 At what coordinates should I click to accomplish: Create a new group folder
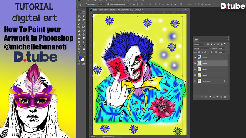218,97
